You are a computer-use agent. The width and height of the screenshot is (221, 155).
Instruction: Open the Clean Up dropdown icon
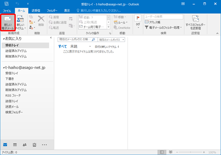point(32,22)
